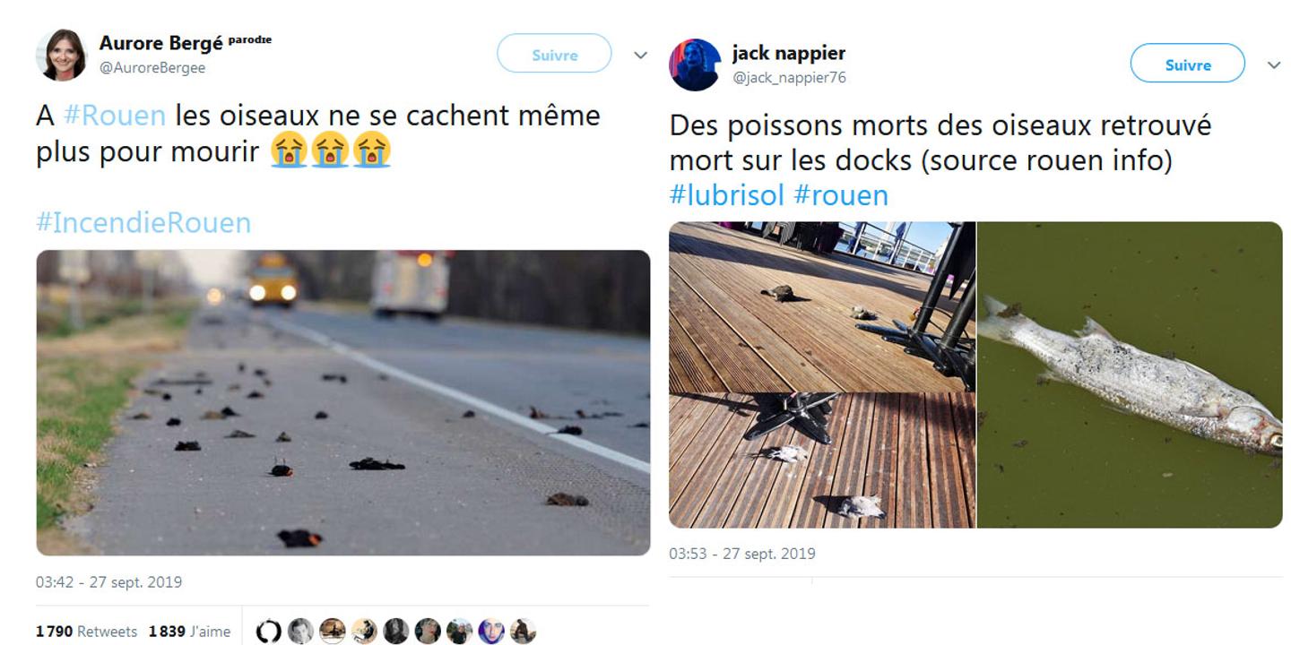
Task: View the dead fish in water photo
Action: click(x=1130, y=374)
